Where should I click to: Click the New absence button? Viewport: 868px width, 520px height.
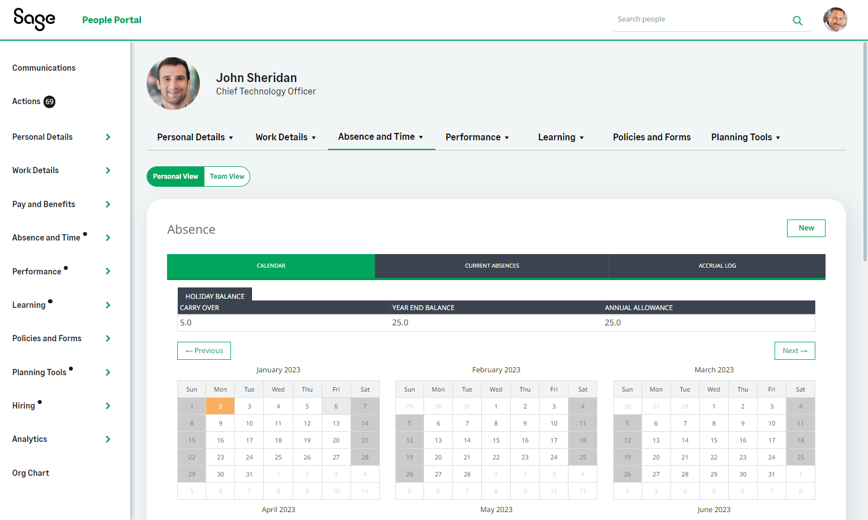click(806, 228)
